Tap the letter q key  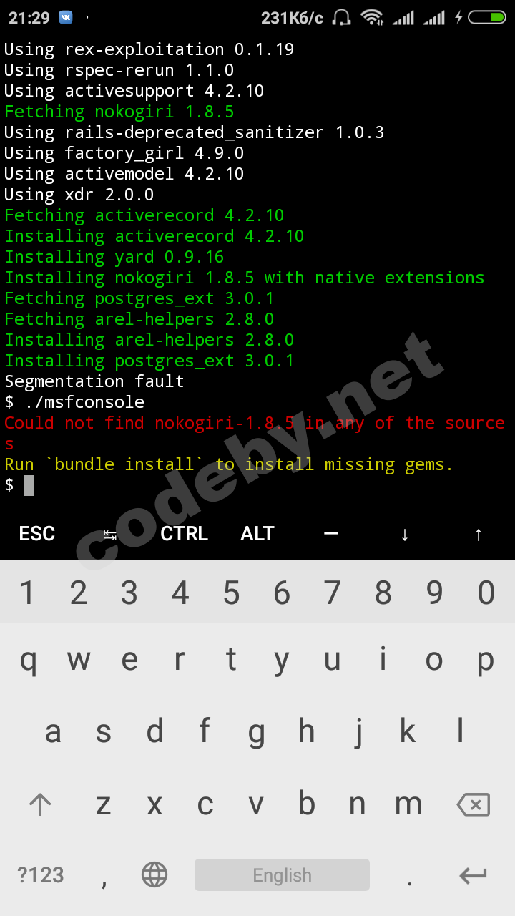point(28,661)
